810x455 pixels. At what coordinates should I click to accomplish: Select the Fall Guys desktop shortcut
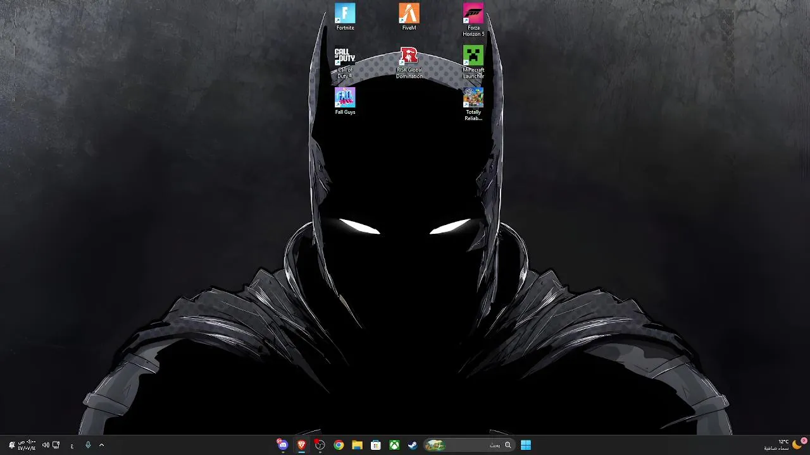[x=345, y=101]
